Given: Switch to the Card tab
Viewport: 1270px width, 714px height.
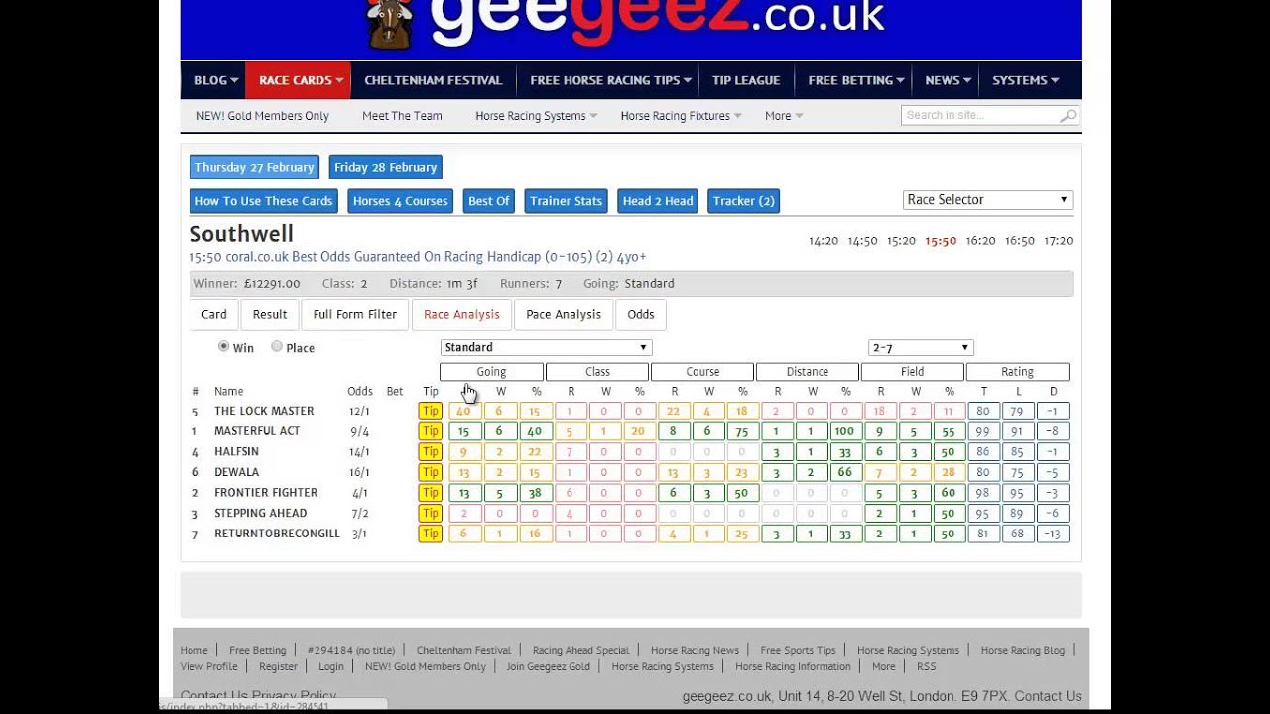Looking at the screenshot, I should (x=214, y=314).
